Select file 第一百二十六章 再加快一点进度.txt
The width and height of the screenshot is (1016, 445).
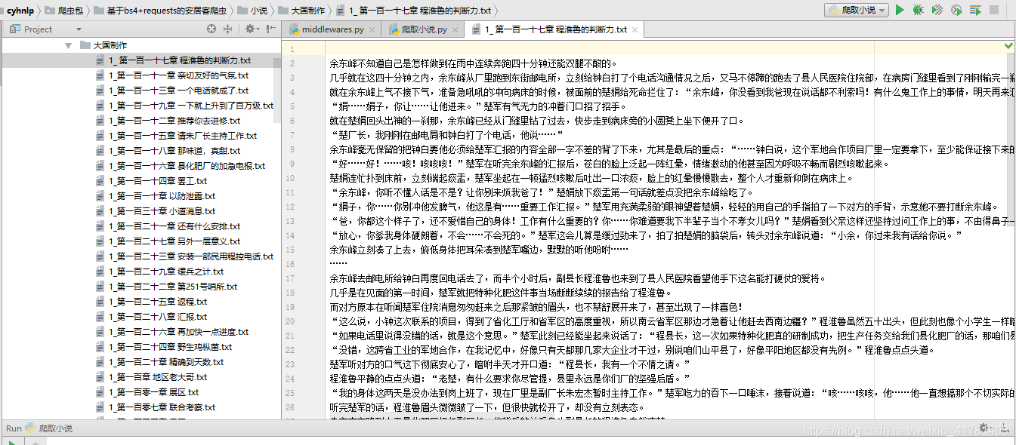click(173, 332)
